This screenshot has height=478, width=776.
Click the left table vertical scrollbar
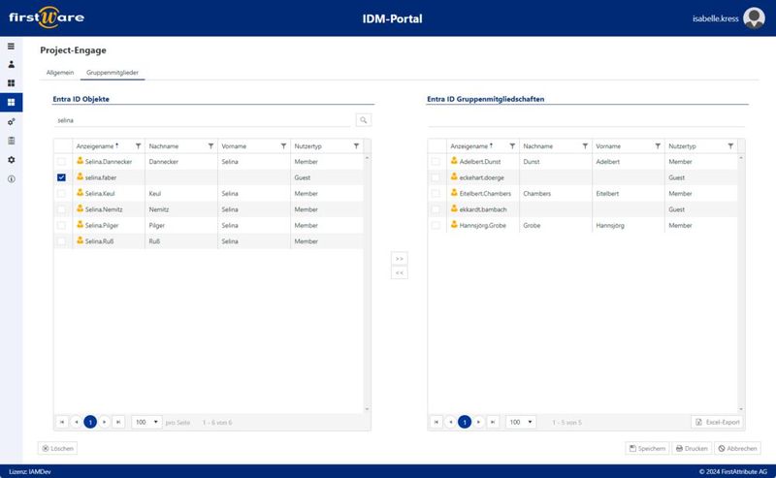coord(368,283)
